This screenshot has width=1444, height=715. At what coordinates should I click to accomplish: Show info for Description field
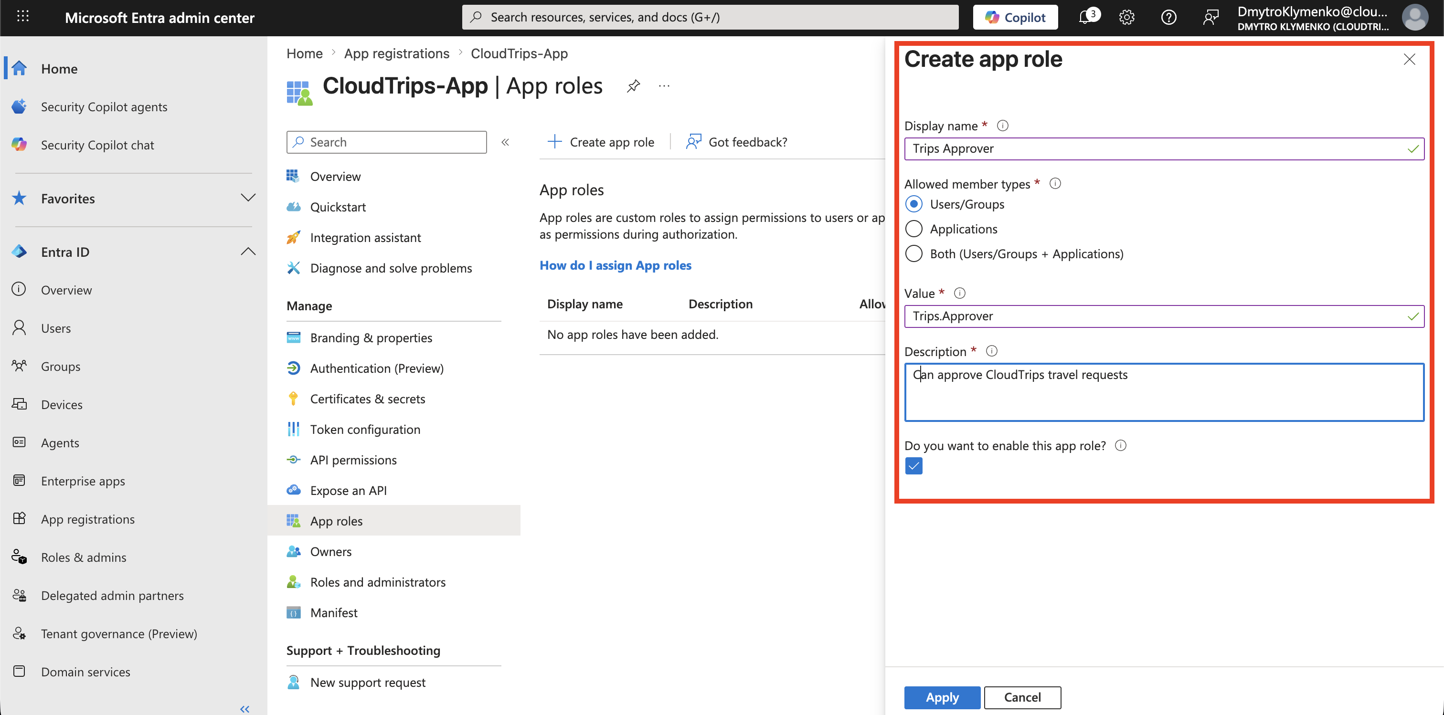click(x=992, y=351)
